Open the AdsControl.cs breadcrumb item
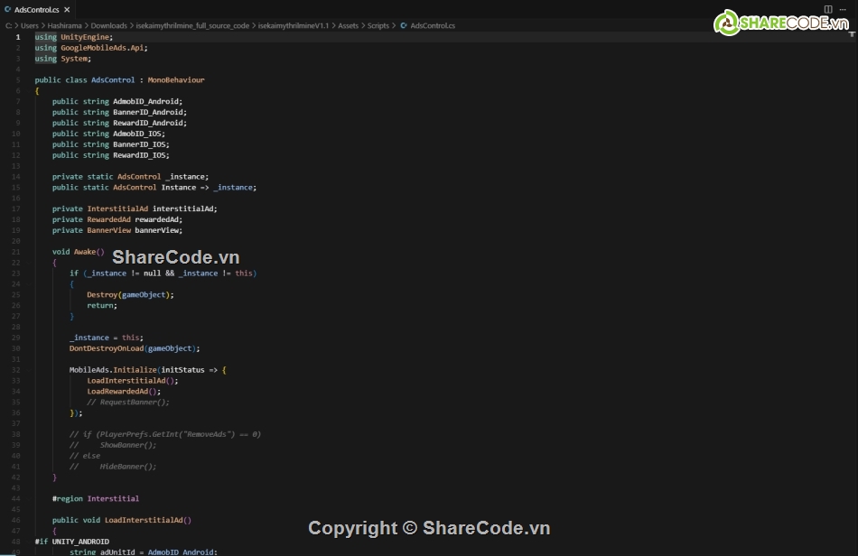 [433, 25]
